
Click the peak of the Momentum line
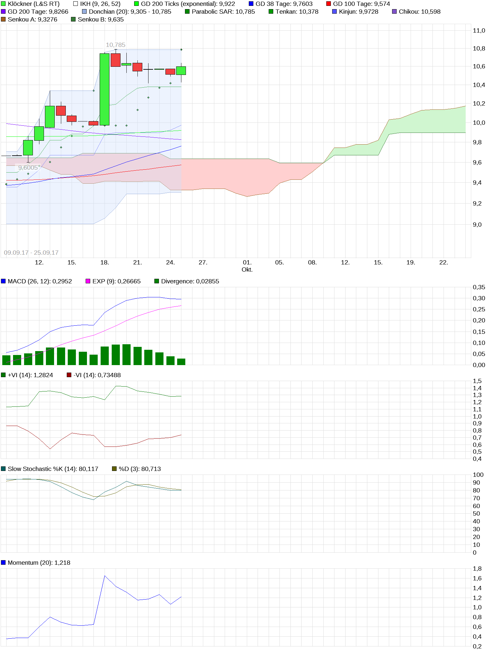pos(105,576)
